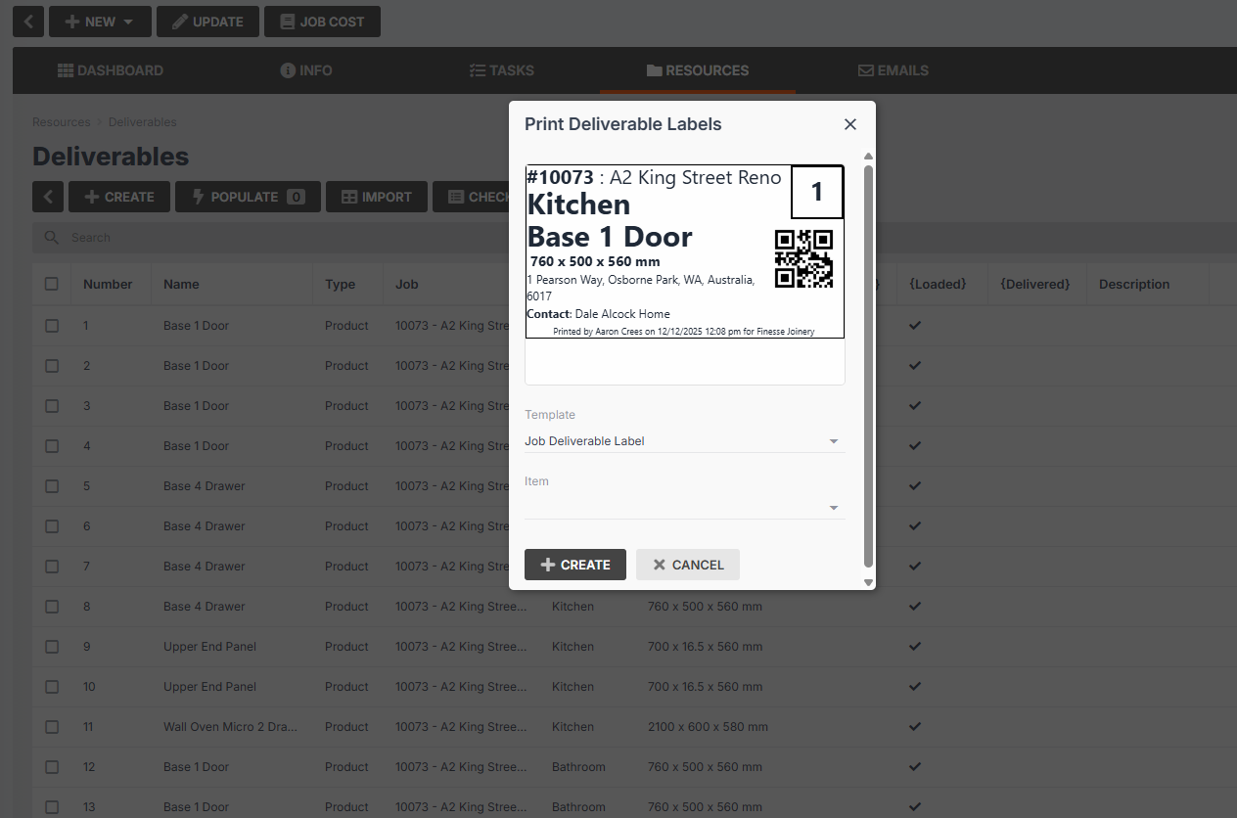Image resolution: width=1237 pixels, height=818 pixels.
Task: Switch to the Tasks tab
Action: [501, 70]
